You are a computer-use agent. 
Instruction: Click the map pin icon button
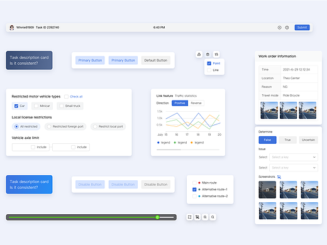coord(199,55)
